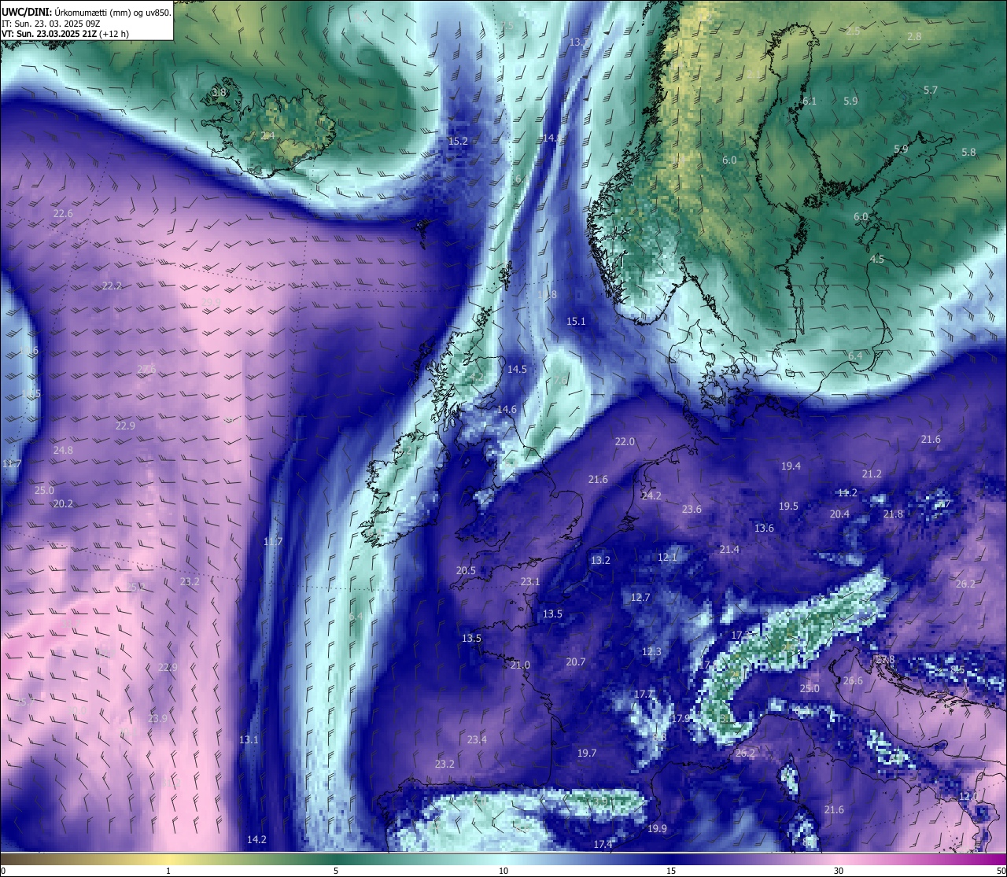
Task: Click the 17.4 value label
Action: tap(603, 844)
